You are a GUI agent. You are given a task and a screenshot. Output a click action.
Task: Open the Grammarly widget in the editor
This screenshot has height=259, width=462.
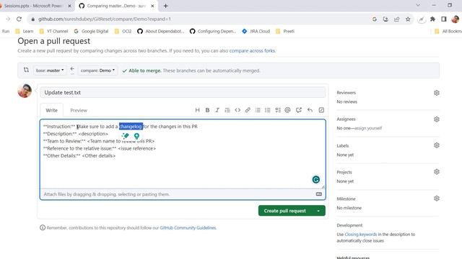point(316,179)
